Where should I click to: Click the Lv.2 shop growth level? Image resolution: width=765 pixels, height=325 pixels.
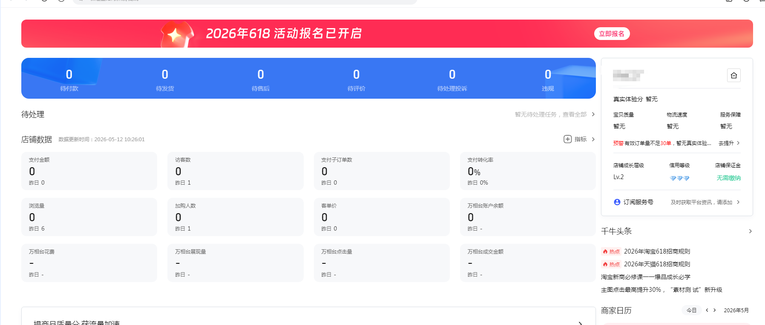coord(618,177)
